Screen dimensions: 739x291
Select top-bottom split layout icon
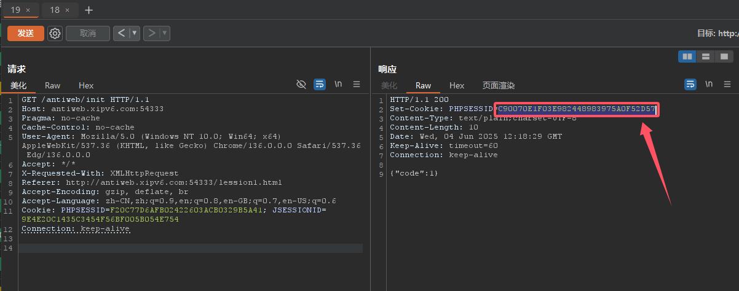706,56
